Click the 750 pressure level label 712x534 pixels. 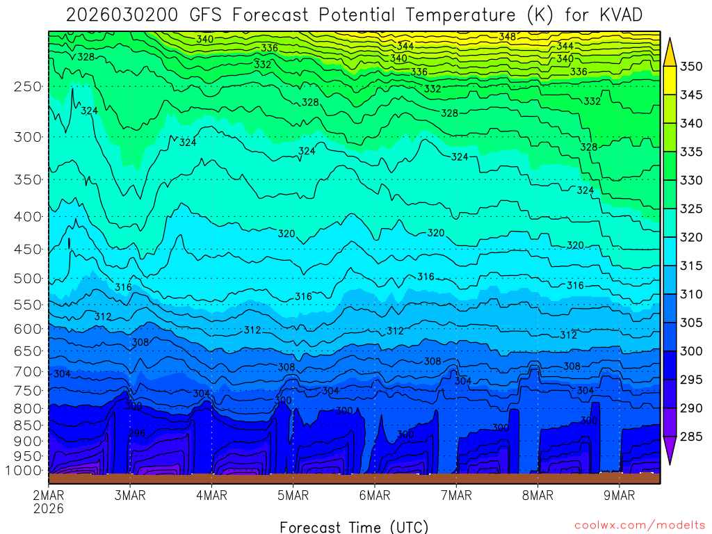(28, 391)
